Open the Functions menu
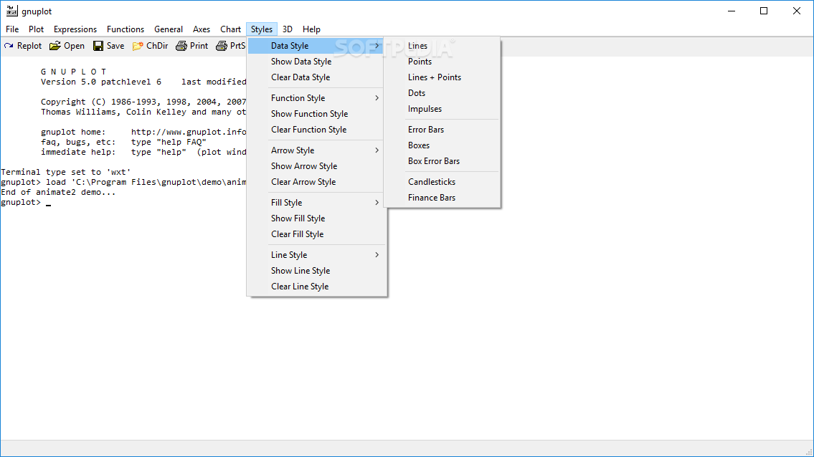This screenshot has height=457, width=814. point(125,29)
